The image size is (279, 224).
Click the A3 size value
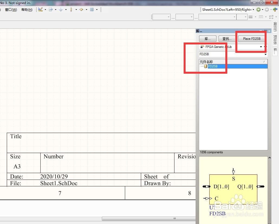(17, 167)
